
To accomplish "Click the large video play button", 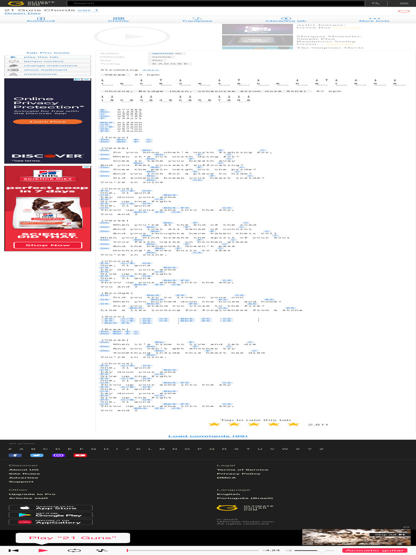I will [x=132, y=36].
